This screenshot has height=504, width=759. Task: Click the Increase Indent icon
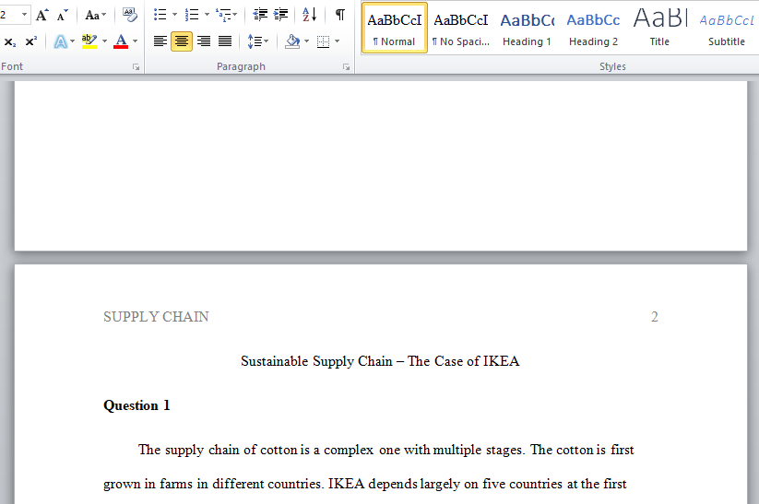(280, 15)
